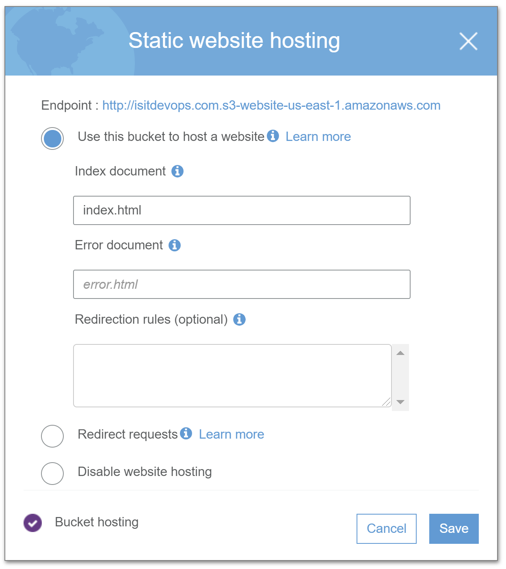Click the redirection rules scroll up arrow

click(400, 353)
